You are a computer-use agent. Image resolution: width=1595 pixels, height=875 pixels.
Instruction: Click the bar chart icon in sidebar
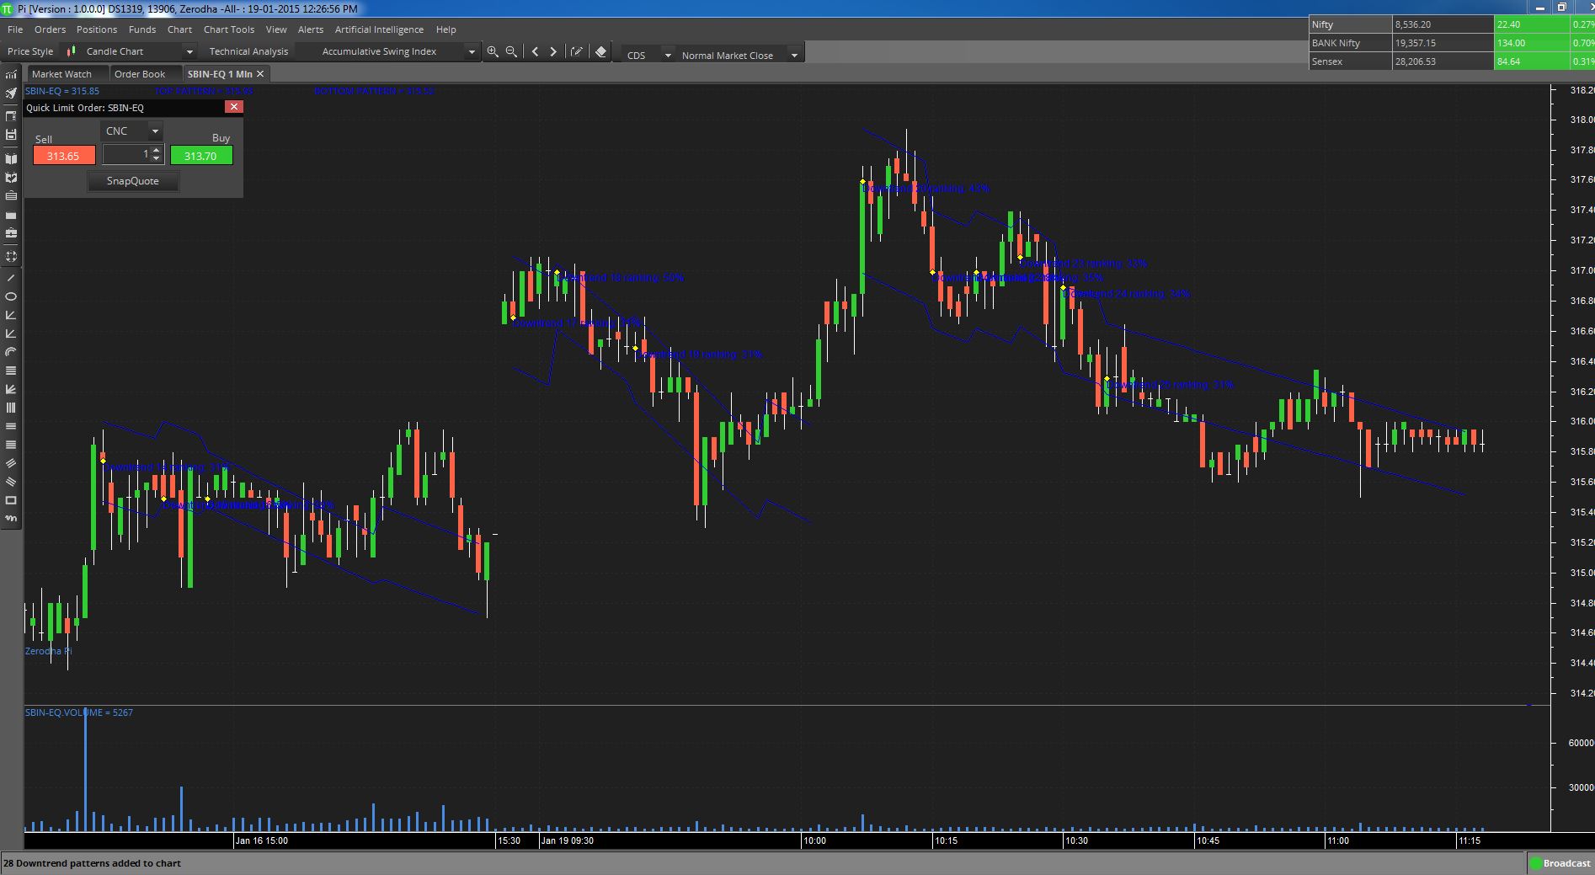tap(11, 74)
